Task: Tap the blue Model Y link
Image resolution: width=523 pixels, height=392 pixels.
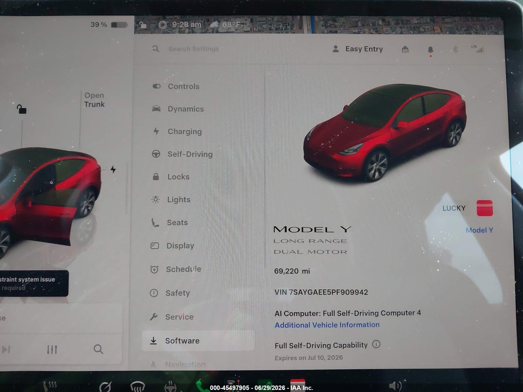Action: (479, 230)
